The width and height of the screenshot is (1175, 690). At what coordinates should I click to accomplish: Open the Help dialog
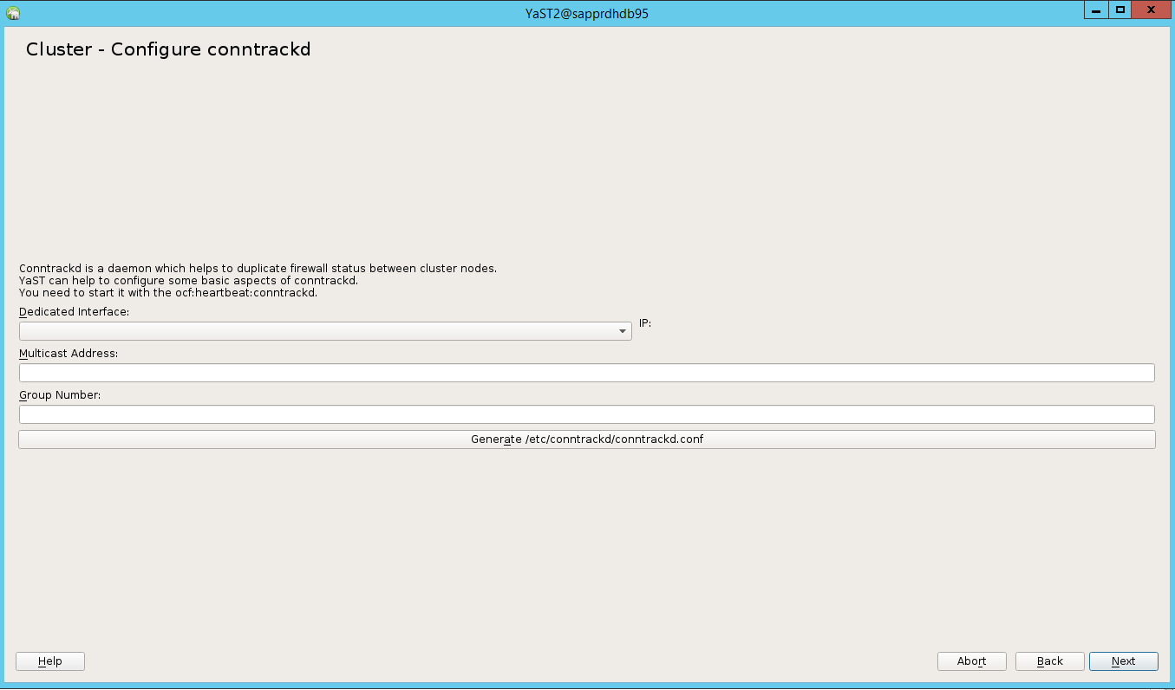pos(49,661)
